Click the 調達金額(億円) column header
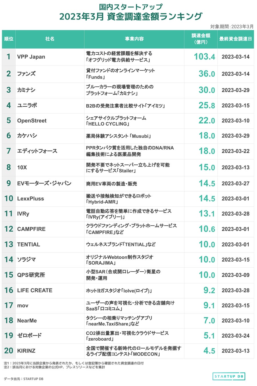Image resolution: width=257 pixels, height=386 pixels. click(x=201, y=39)
